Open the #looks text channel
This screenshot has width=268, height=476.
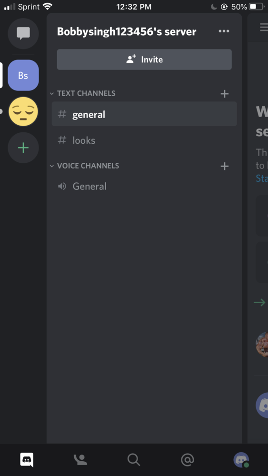144,140
